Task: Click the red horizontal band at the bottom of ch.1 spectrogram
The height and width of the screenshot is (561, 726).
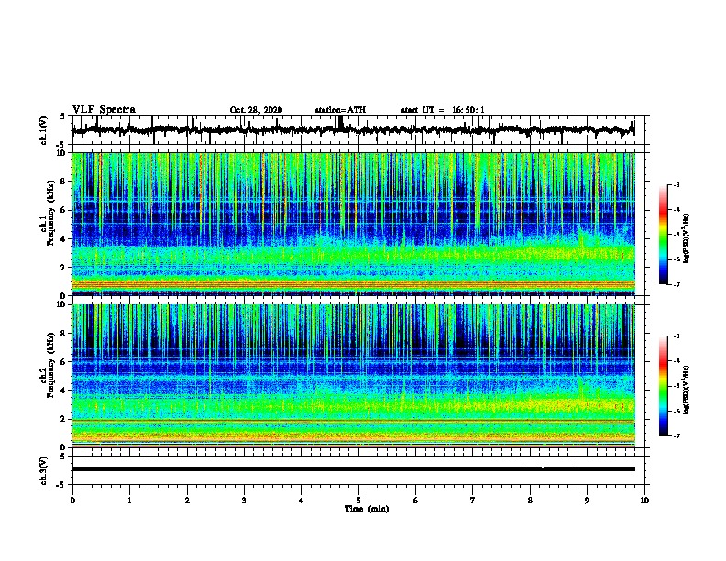Action: pos(354,285)
